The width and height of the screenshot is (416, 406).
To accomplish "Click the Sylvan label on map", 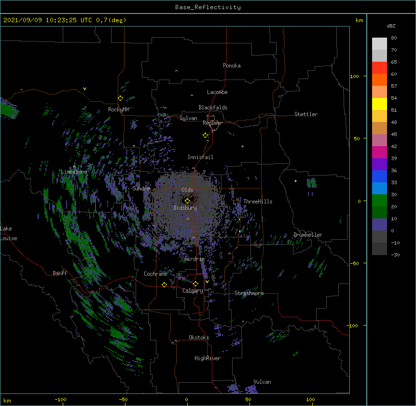I will pos(188,118).
